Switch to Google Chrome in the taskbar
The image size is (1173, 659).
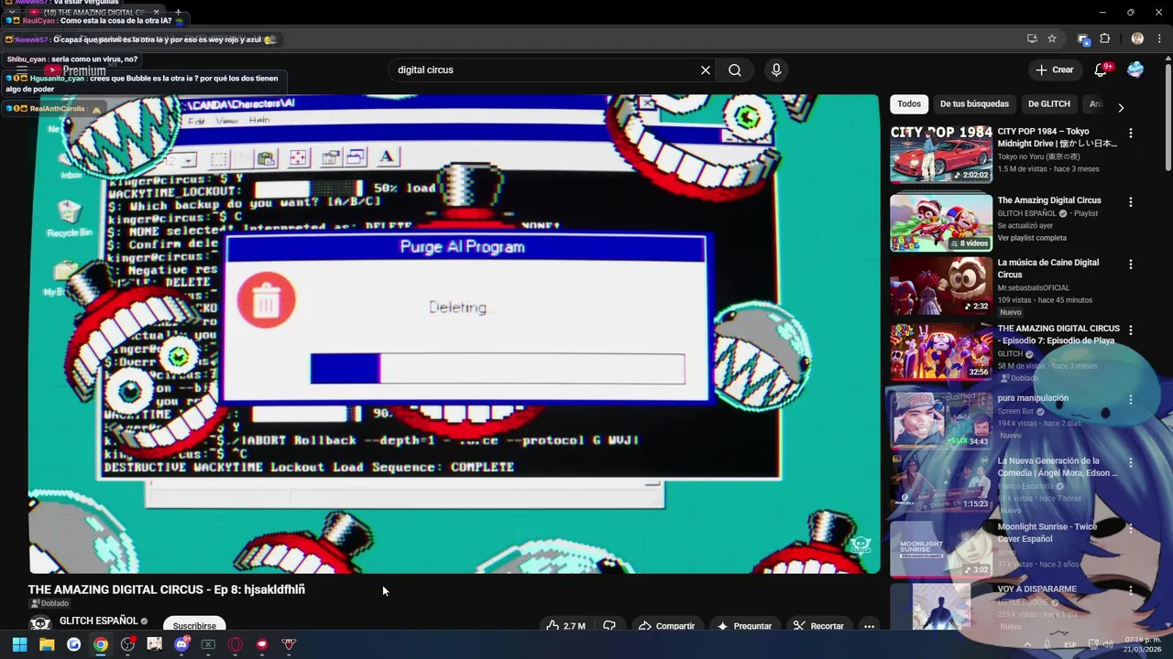pos(101,644)
